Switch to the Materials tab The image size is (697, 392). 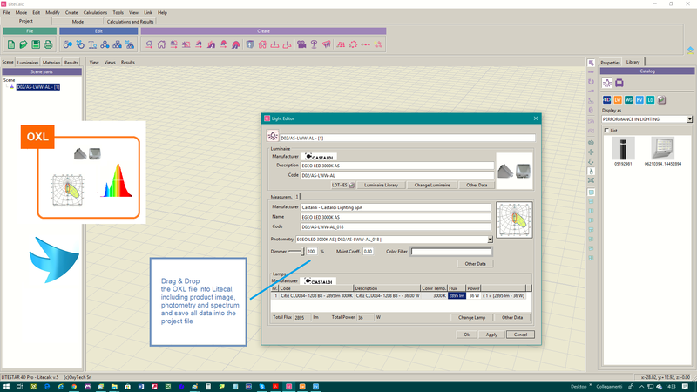pos(51,63)
